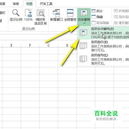Choose 冻结拆分窗格(F) menu option
129x129 pixels.
click(x=103, y=33)
